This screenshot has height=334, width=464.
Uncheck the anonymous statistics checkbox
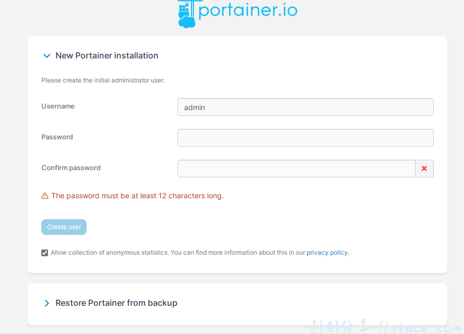45,253
